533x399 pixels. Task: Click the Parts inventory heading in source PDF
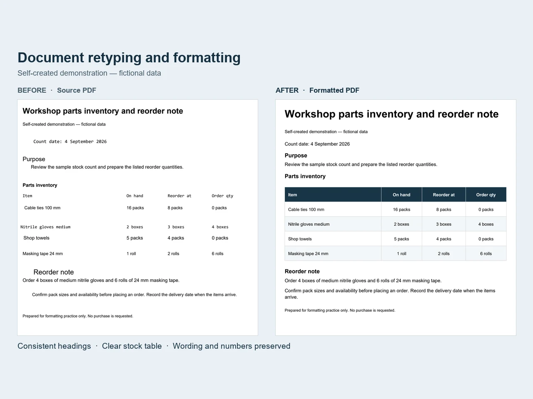(x=40, y=185)
